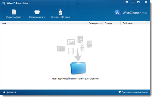The width and height of the screenshot is (154, 99).
Task: Open Предложения и отзывы feedback link
Action: (133, 92)
